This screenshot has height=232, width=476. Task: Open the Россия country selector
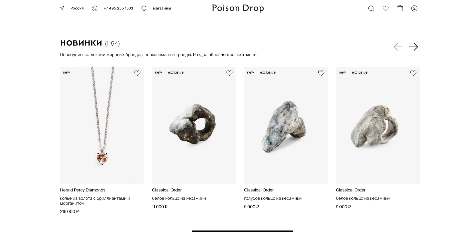click(77, 8)
